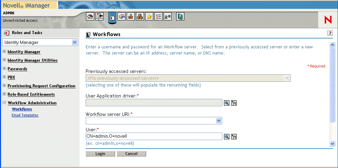Click the Cancel button
The height and width of the screenshot is (168, 338).
click(x=131, y=154)
